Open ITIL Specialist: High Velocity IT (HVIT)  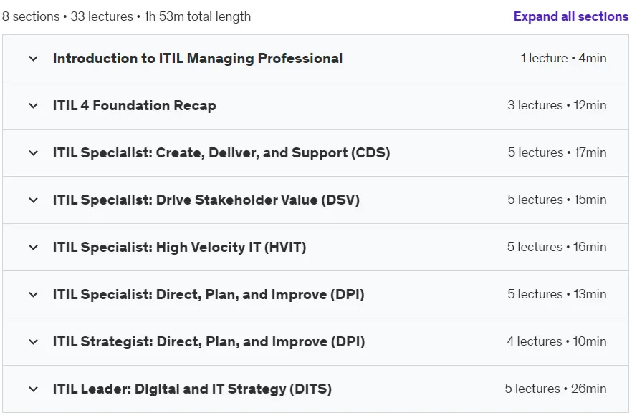tap(179, 247)
